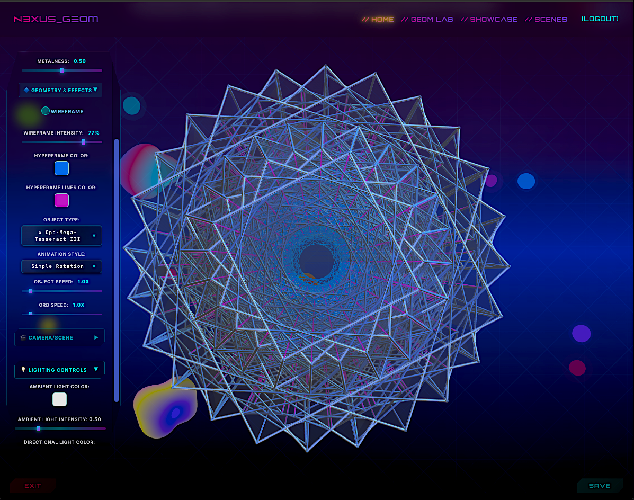Open the Ambient Light Color swatch
Screen dimensions: 634x500
60,399
